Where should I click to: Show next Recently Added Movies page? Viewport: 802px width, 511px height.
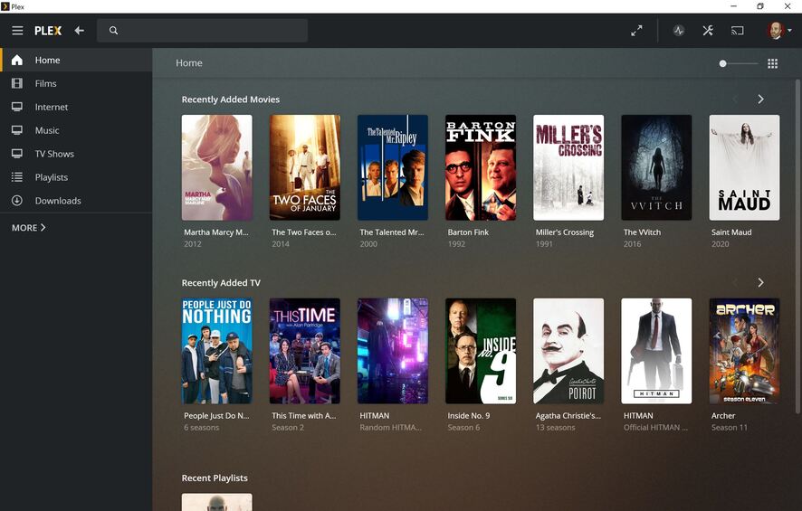[760, 99]
